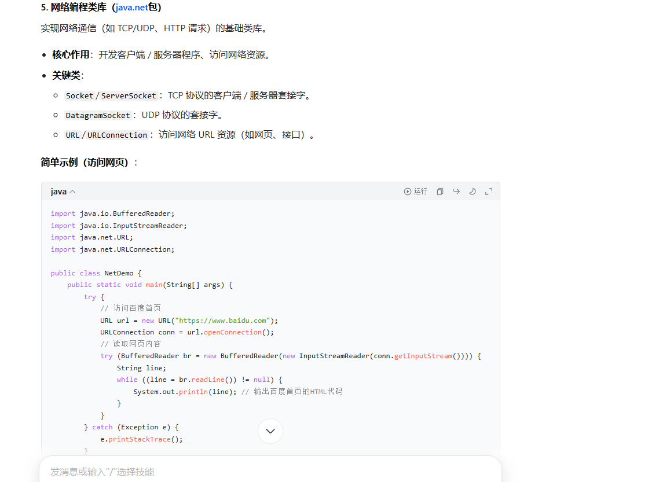This screenshot has height=482, width=659.
Task: Copy the code block contents
Action: (x=440, y=192)
